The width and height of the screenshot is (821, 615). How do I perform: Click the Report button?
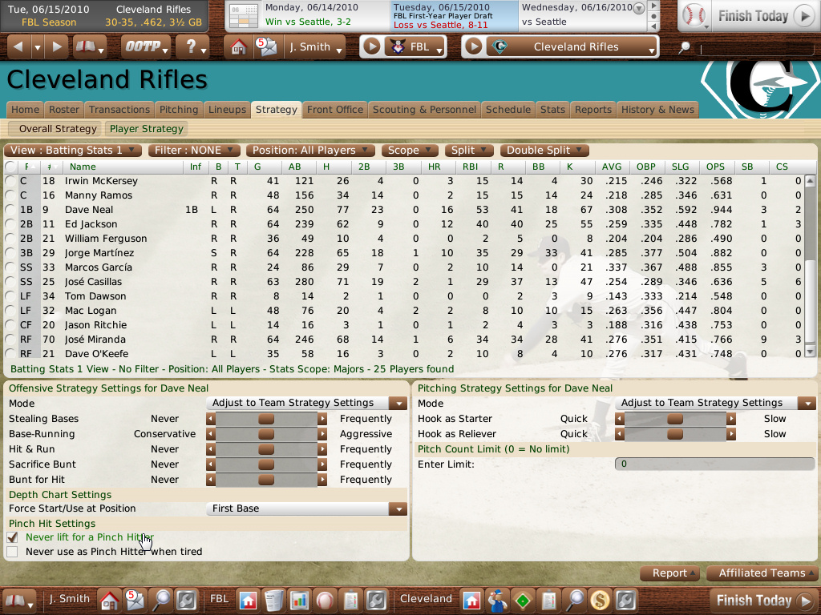(x=669, y=573)
